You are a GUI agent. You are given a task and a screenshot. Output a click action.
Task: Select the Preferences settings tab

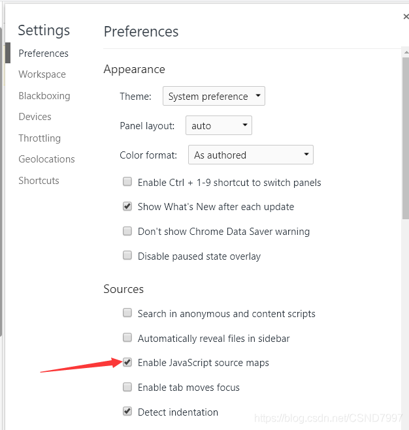43,54
